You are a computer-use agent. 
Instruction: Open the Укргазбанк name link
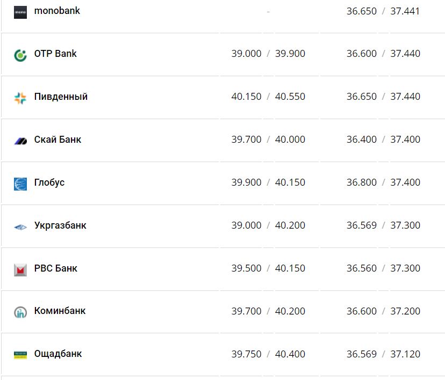pos(60,225)
